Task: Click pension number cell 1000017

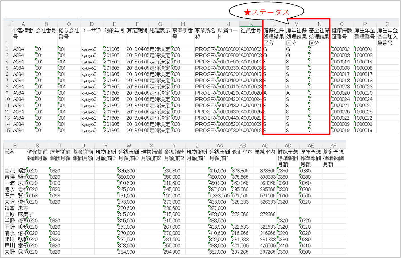Action: [x=365, y=74]
